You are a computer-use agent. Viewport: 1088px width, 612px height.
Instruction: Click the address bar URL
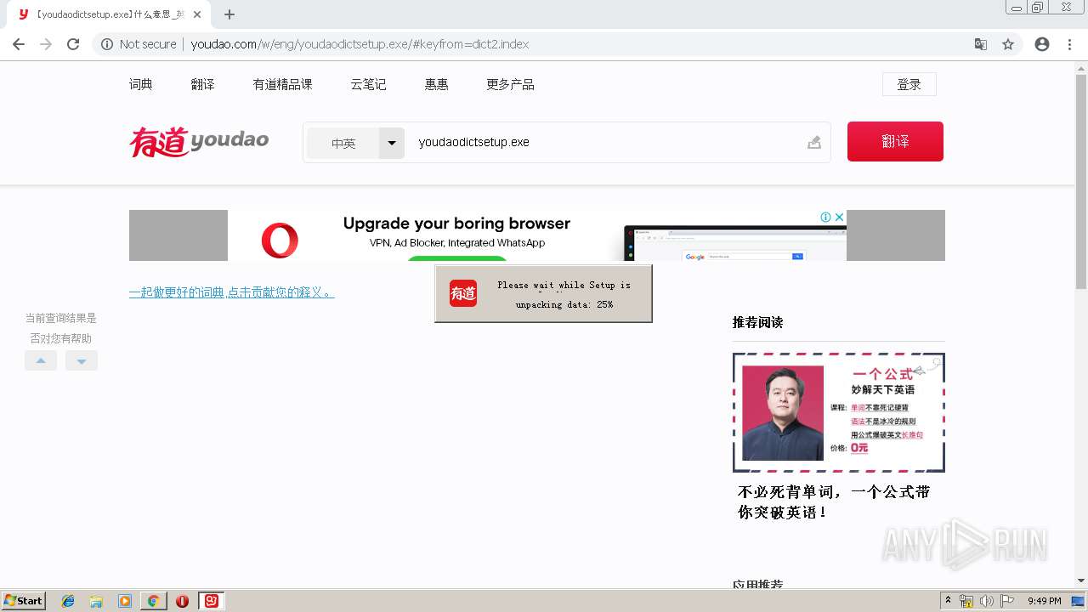coord(360,44)
